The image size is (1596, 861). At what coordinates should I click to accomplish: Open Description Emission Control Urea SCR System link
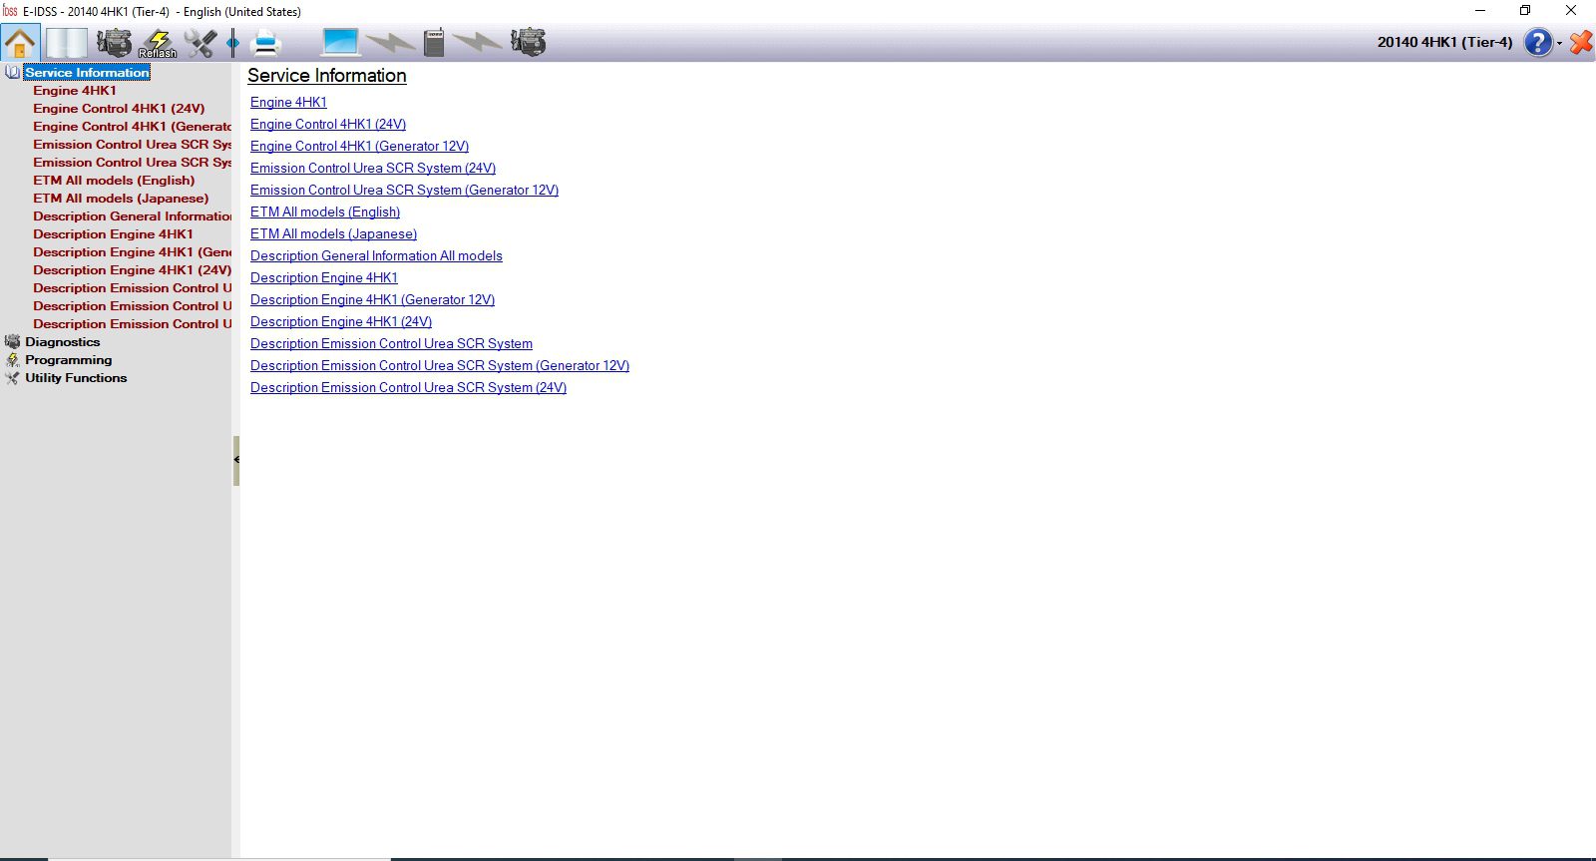pyautogui.click(x=391, y=343)
